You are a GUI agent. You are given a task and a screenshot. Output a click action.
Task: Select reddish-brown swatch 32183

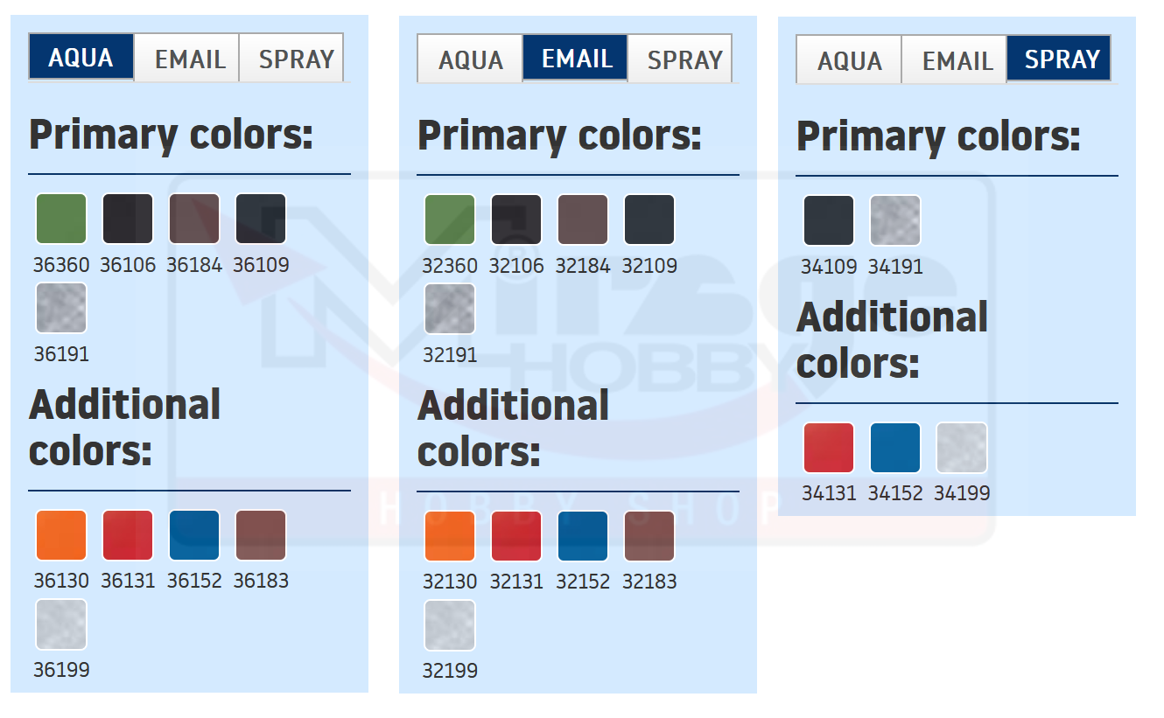pos(649,536)
